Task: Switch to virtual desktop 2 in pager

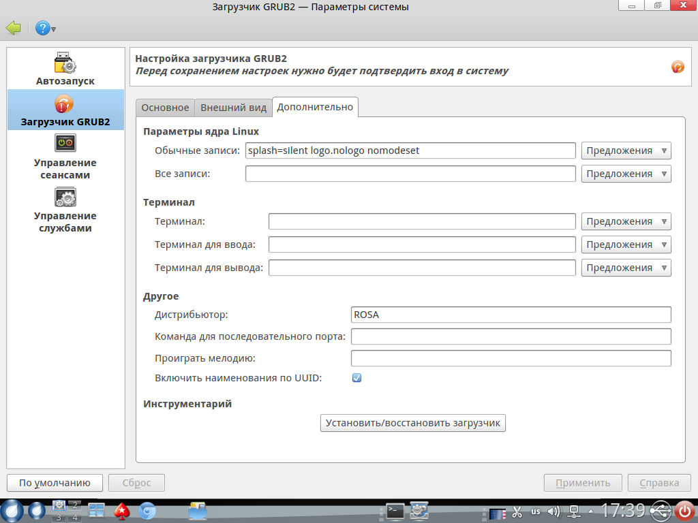Action: [x=74, y=505]
